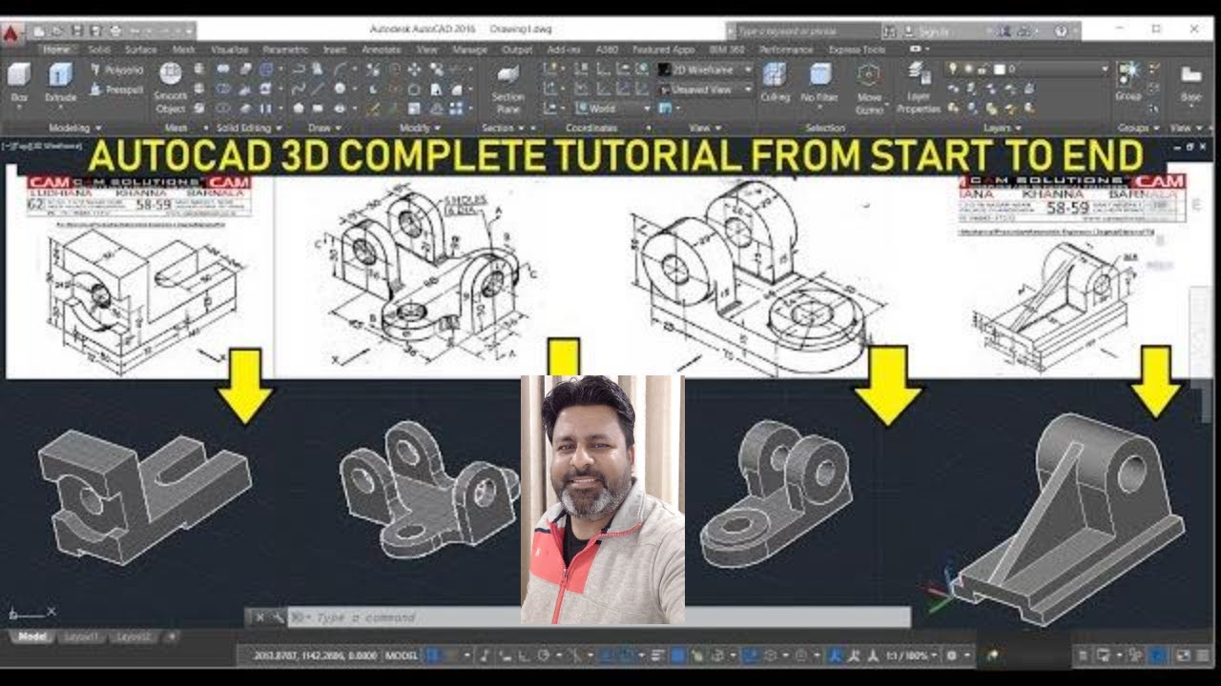Viewport: 1221px width, 686px height.
Task: Switch to the Layout2 tab
Action: tap(133, 636)
